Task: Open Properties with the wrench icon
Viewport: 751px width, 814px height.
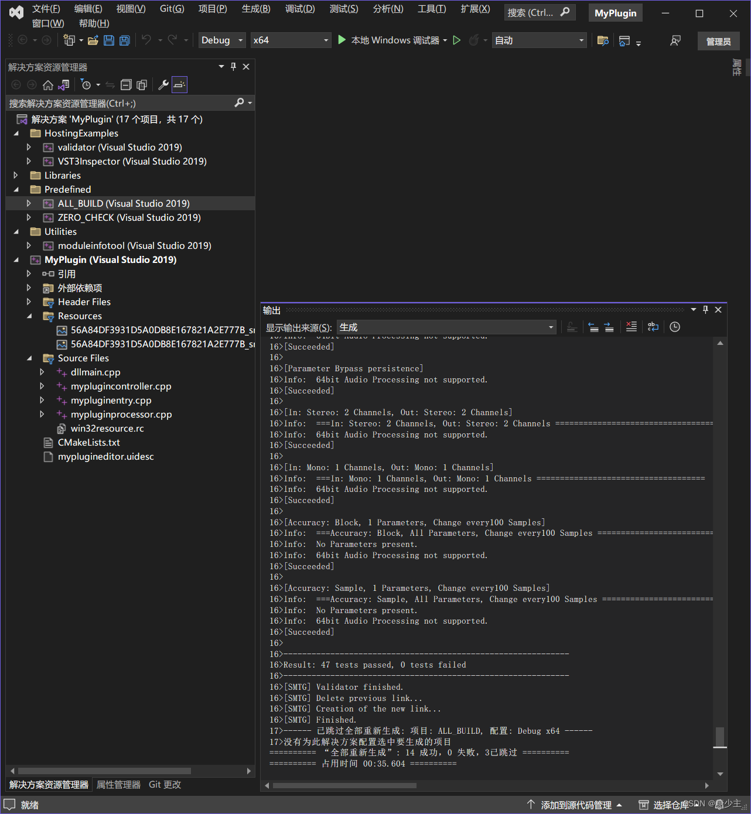Action: click(163, 85)
